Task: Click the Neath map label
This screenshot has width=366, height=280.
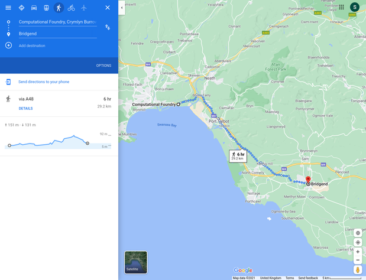Action: click(x=210, y=79)
